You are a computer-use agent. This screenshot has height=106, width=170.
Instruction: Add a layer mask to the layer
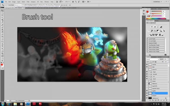tap(156, 100)
